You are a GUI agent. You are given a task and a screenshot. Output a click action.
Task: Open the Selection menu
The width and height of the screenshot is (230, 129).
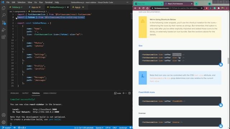click(22, 3)
